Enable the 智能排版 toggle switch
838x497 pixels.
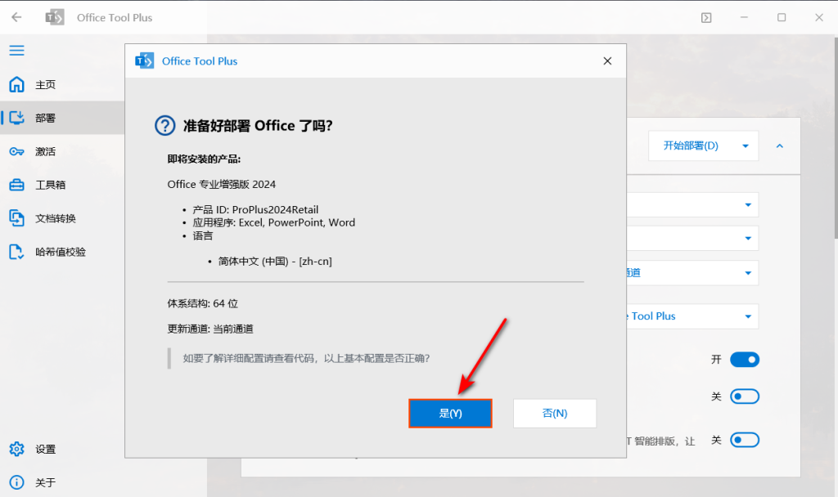(x=745, y=441)
